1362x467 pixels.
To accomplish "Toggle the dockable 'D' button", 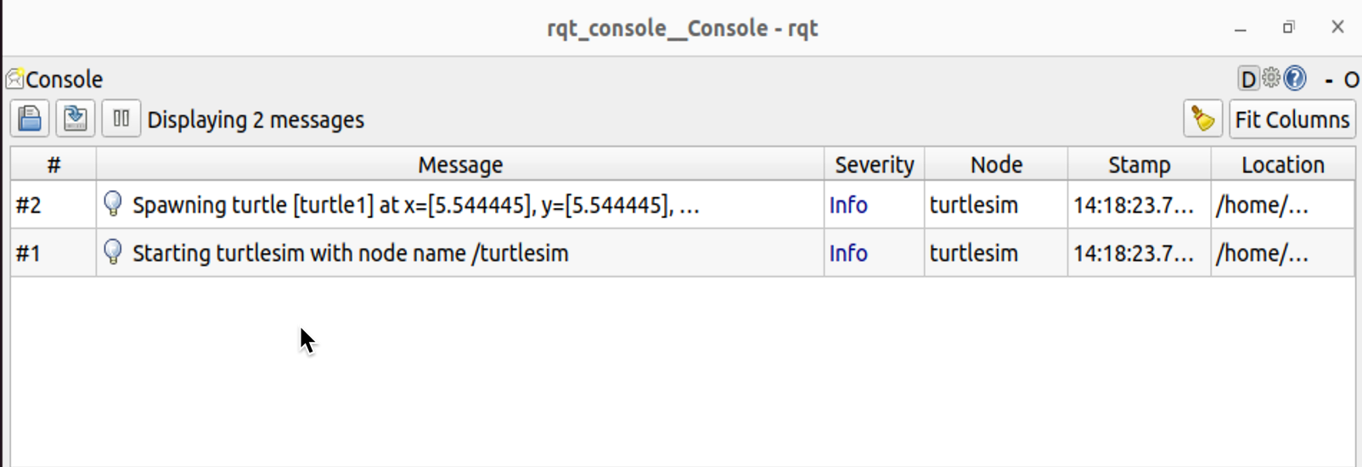I will (1247, 79).
